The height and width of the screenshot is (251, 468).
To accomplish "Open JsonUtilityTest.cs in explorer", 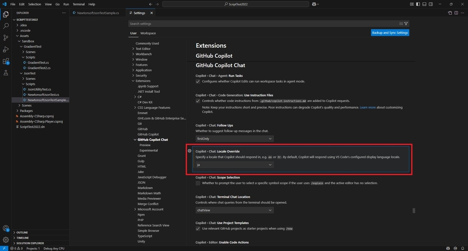I will 39,89.
